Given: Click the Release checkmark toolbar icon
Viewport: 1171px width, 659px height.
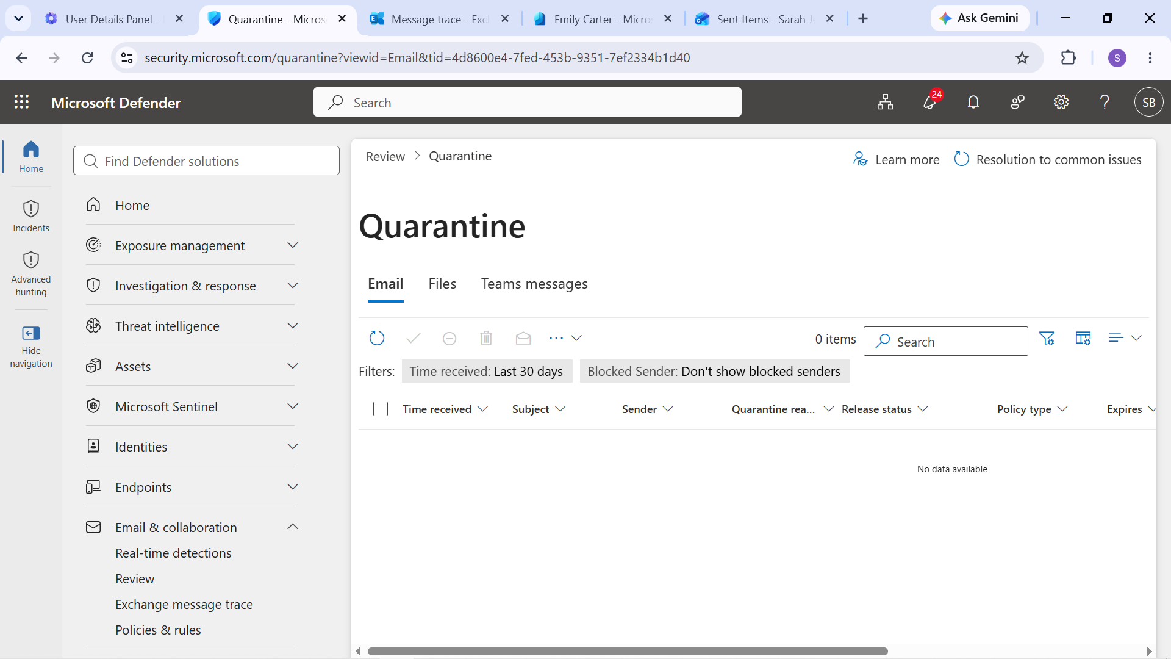Looking at the screenshot, I should pos(414,338).
